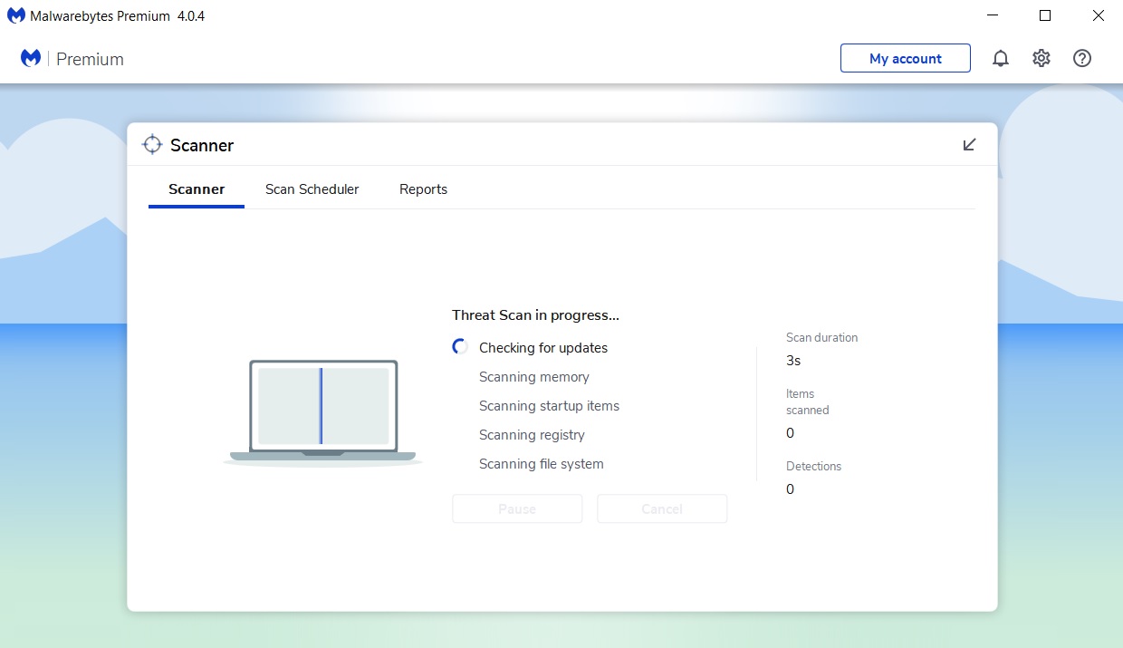Click the Malwarebytes logo beside Premium
This screenshot has height=648, width=1123.
[x=31, y=59]
